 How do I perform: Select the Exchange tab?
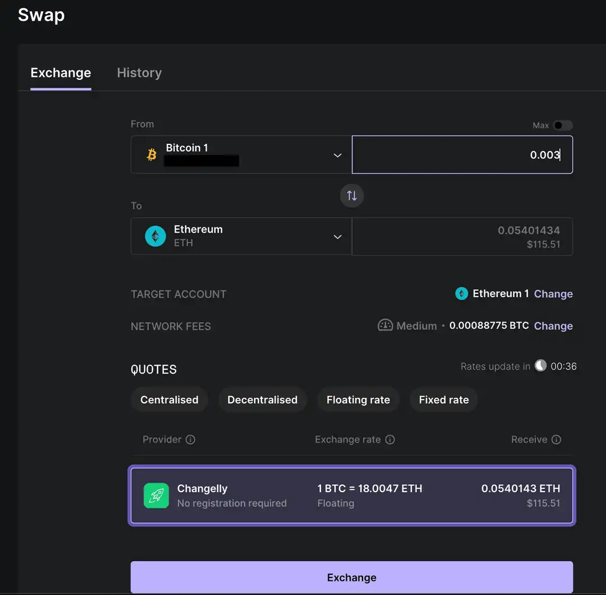61,72
